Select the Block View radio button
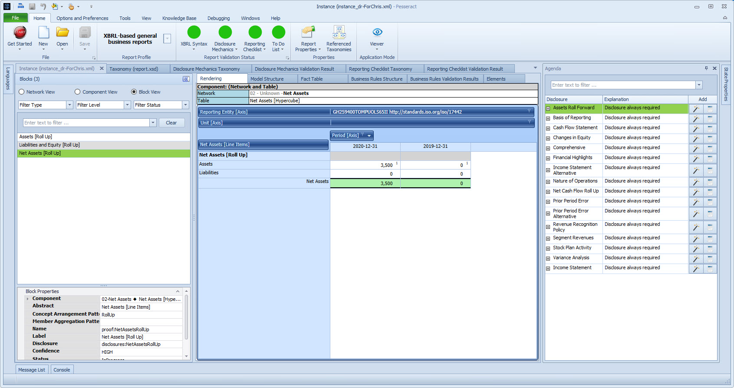 tap(134, 92)
